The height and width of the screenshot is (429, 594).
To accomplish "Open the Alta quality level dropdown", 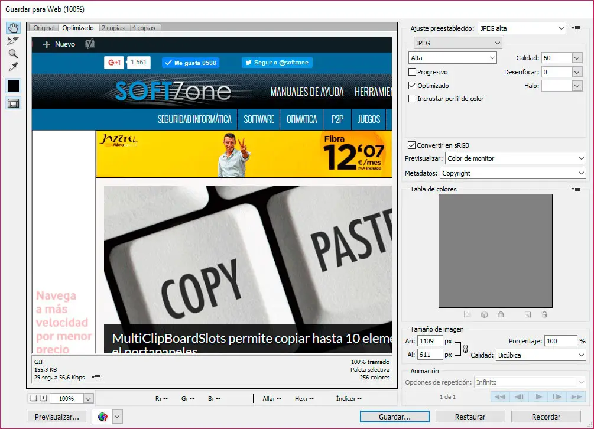I will point(452,57).
